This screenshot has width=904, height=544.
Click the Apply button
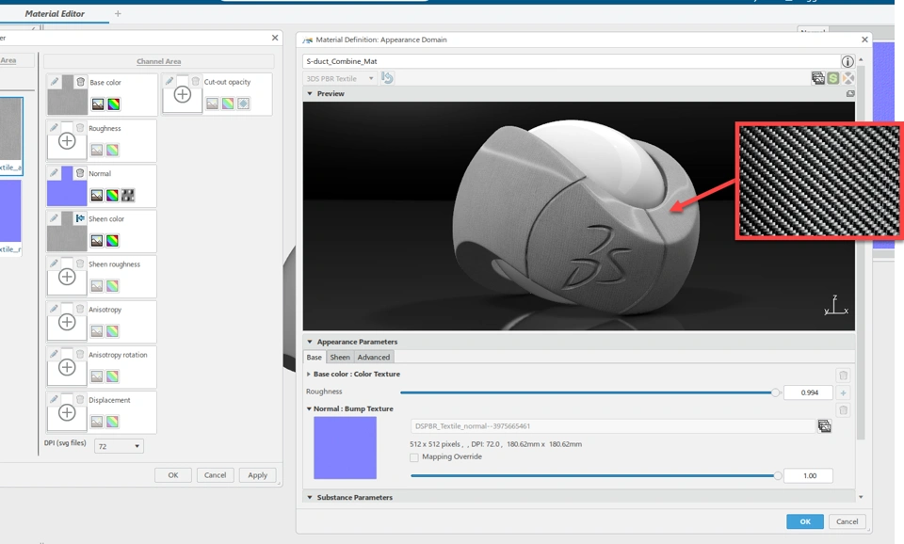pyautogui.click(x=258, y=475)
